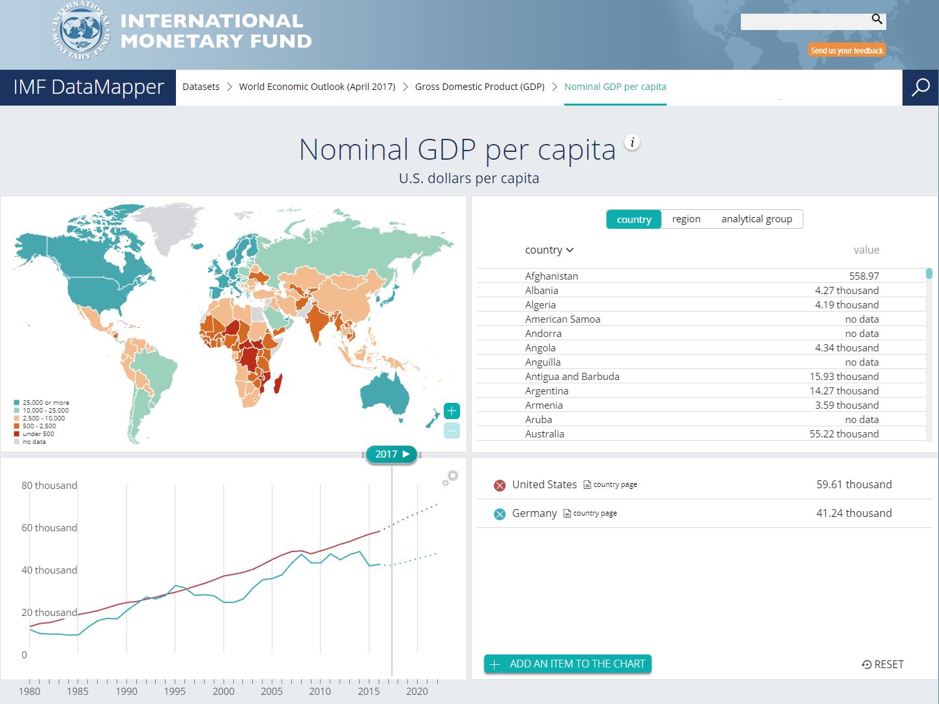Click 1980 on the timeline axis
This screenshot has width=939, height=704.
[x=29, y=691]
